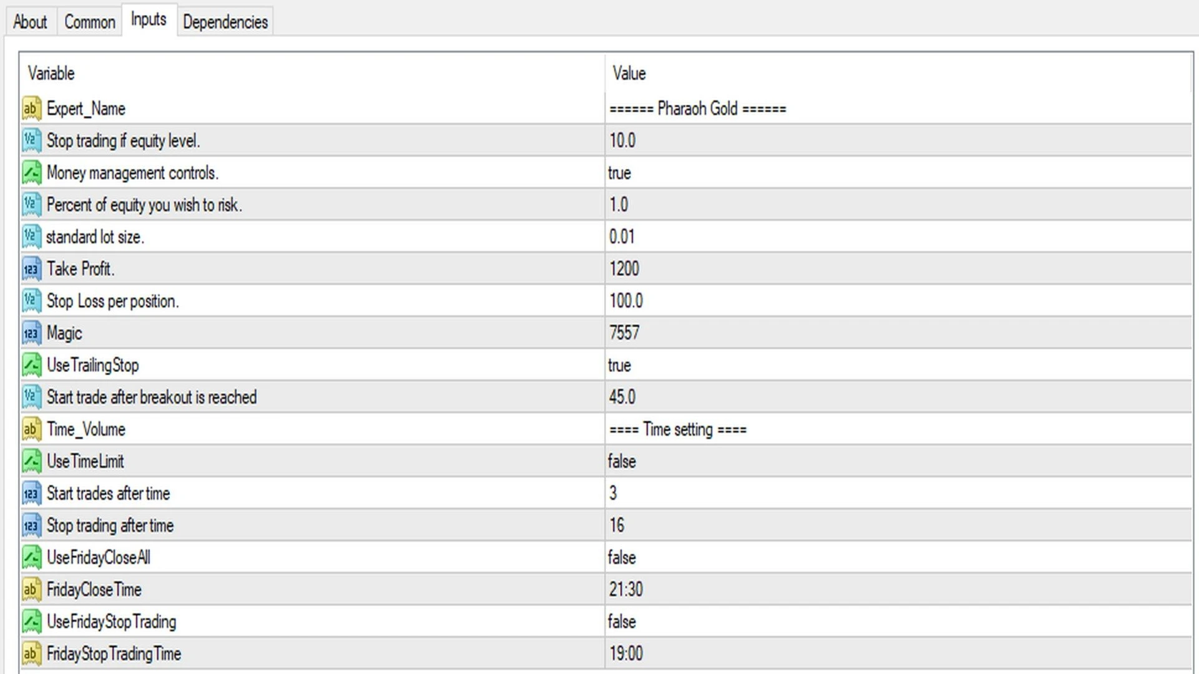
Task: Click the ab icon beside FridayStopTradingTime
Action: [31, 653]
